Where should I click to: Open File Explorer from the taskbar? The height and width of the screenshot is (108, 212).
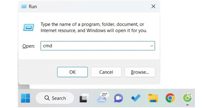coord(153,98)
